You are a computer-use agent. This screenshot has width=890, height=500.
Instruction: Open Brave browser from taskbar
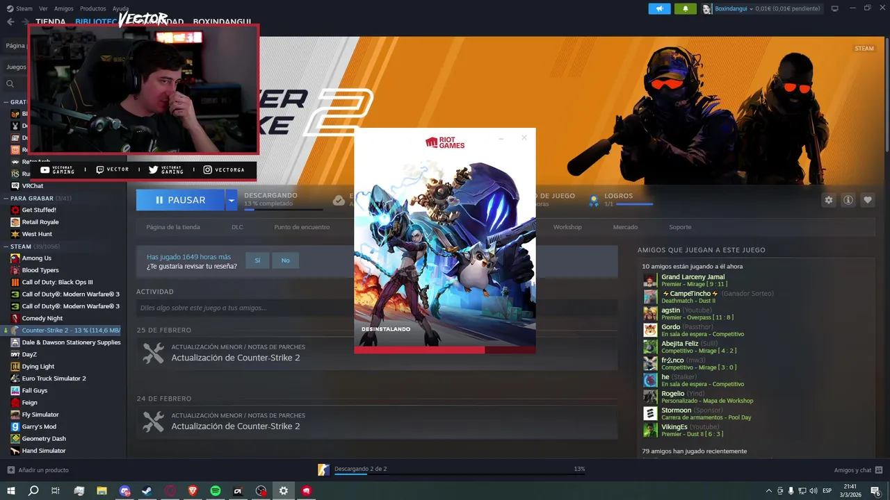click(x=193, y=491)
